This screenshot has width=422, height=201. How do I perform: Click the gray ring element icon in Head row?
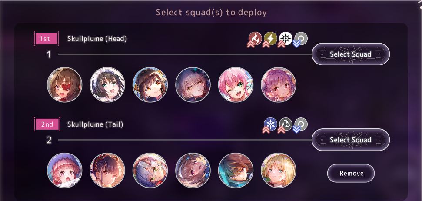point(301,39)
